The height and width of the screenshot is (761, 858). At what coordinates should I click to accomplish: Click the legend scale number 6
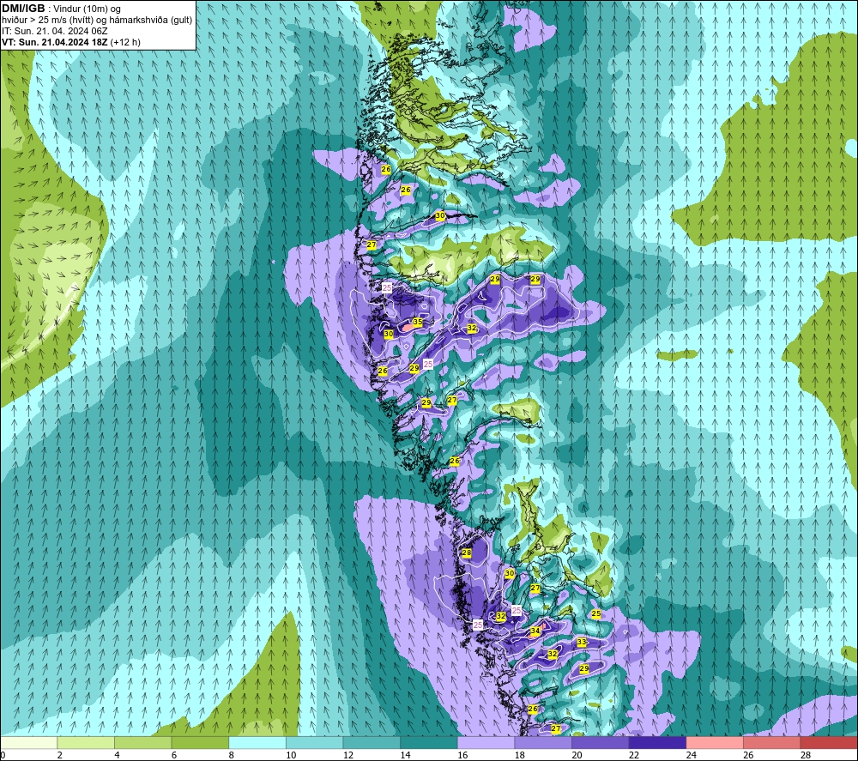174,755
